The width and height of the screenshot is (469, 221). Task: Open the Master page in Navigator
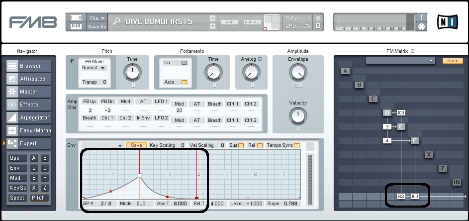coord(30,92)
